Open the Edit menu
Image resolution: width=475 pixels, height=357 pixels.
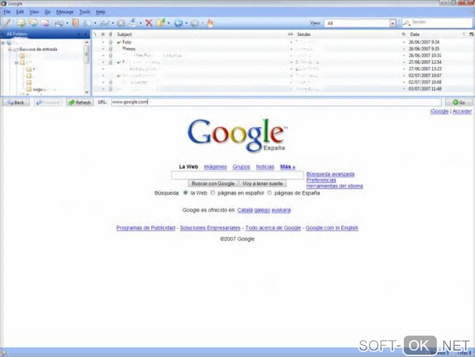[x=20, y=12]
